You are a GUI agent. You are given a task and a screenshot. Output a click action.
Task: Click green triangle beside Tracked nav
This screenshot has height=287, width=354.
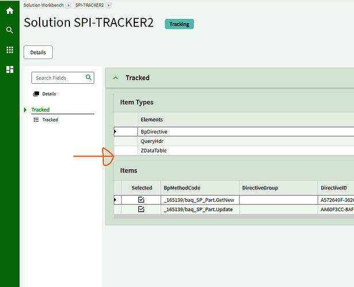pyautogui.click(x=25, y=110)
